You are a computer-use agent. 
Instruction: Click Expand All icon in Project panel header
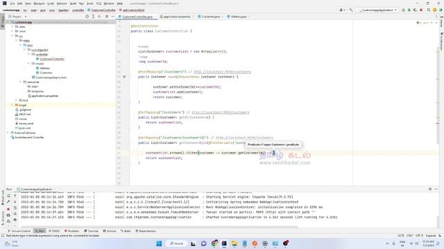[x=93, y=17]
